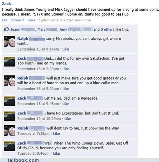
Task: Open Ralph's avatar on the Mr roboto comment
Action: [x=9, y=41]
